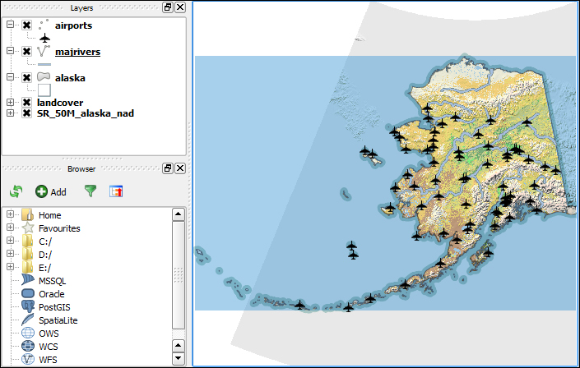Uncheck the majrivers layer checkbox
The height and width of the screenshot is (368, 580).
point(26,52)
